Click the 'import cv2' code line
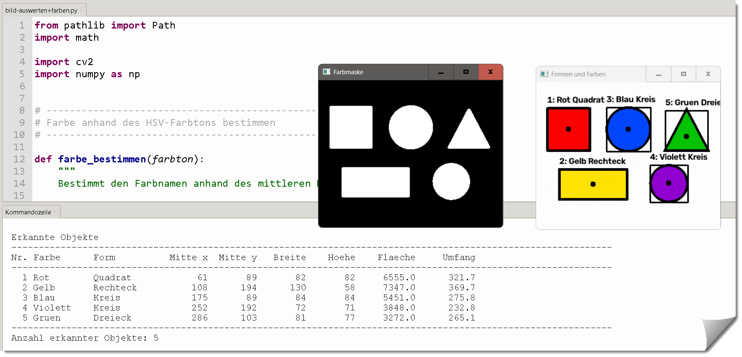This screenshot has width=742, height=357. 64,62
